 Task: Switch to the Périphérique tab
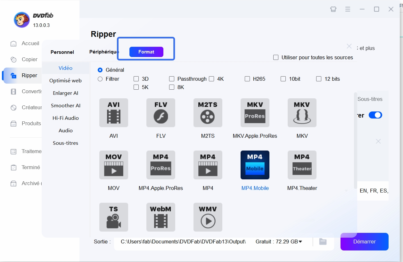pyautogui.click(x=104, y=52)
